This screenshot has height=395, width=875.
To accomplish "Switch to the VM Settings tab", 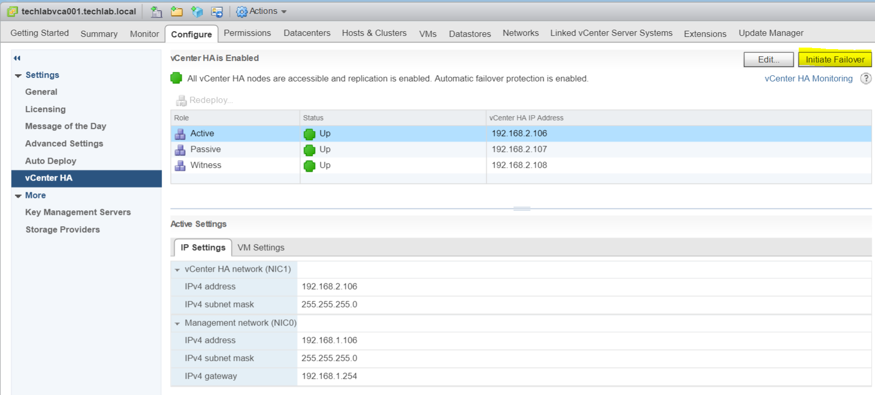I will click(x=261, y=247).
